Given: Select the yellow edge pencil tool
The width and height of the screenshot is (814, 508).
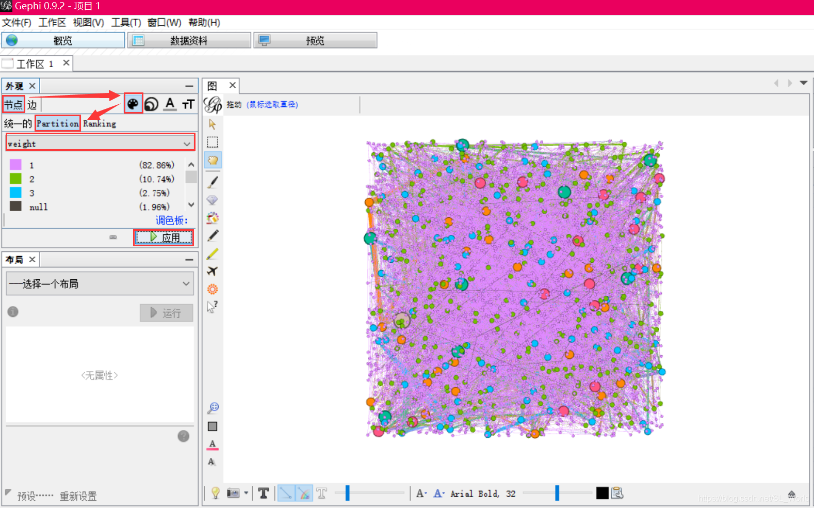Looking at the screenshot, I should pos(213,253).
